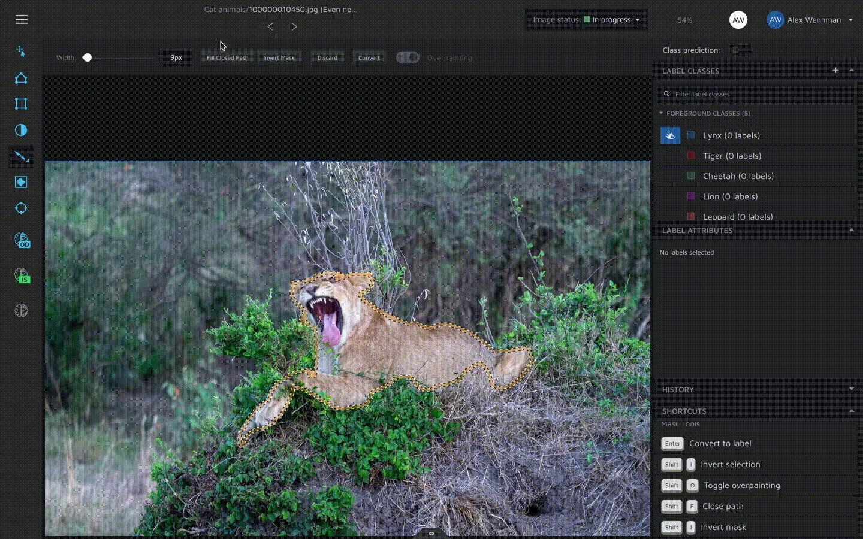Click the brush Width slider handle
The height and width of the screenshot is (539, 863).
87,57
